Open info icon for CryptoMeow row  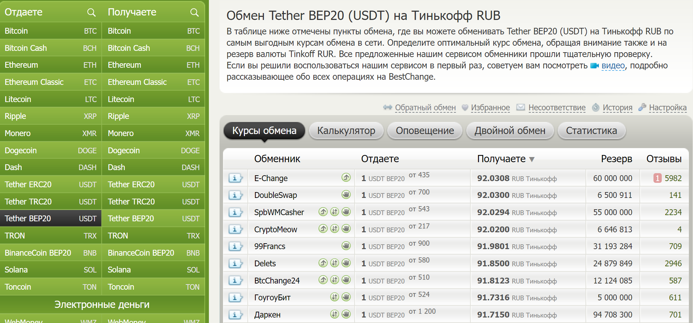point(235,229)
